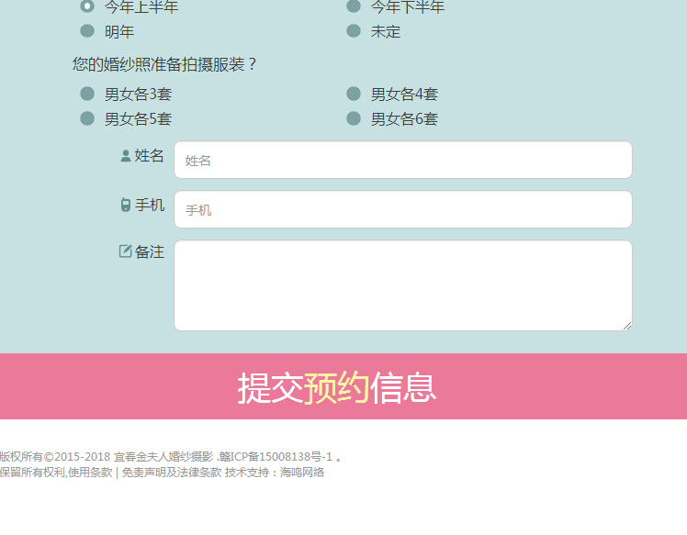Viewport: 687px width, 535px height.
Task: Click the 技术支持 label in footer
Action: pyautogui.click(x=247, y=473)
